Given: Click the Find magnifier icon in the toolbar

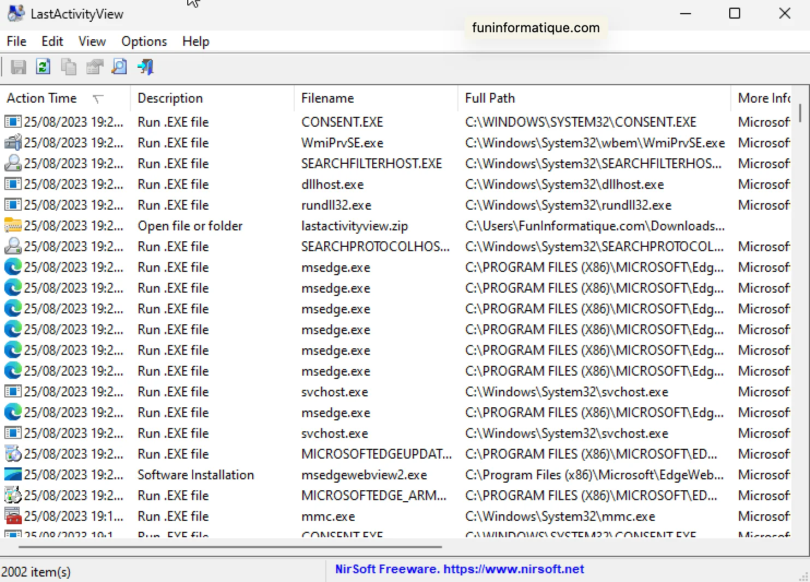Looking at the screenshot, I should (119, 67).
